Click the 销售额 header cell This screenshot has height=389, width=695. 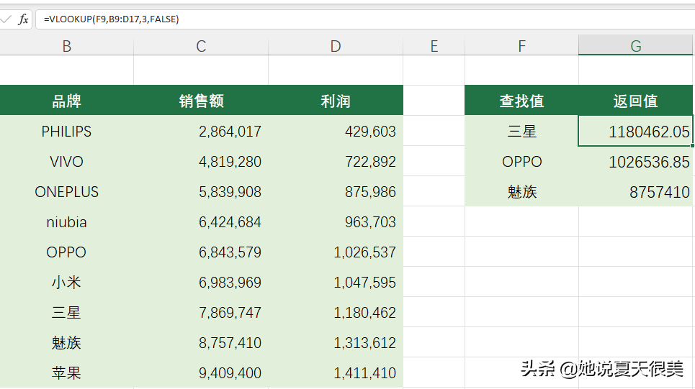pos(201,101)
